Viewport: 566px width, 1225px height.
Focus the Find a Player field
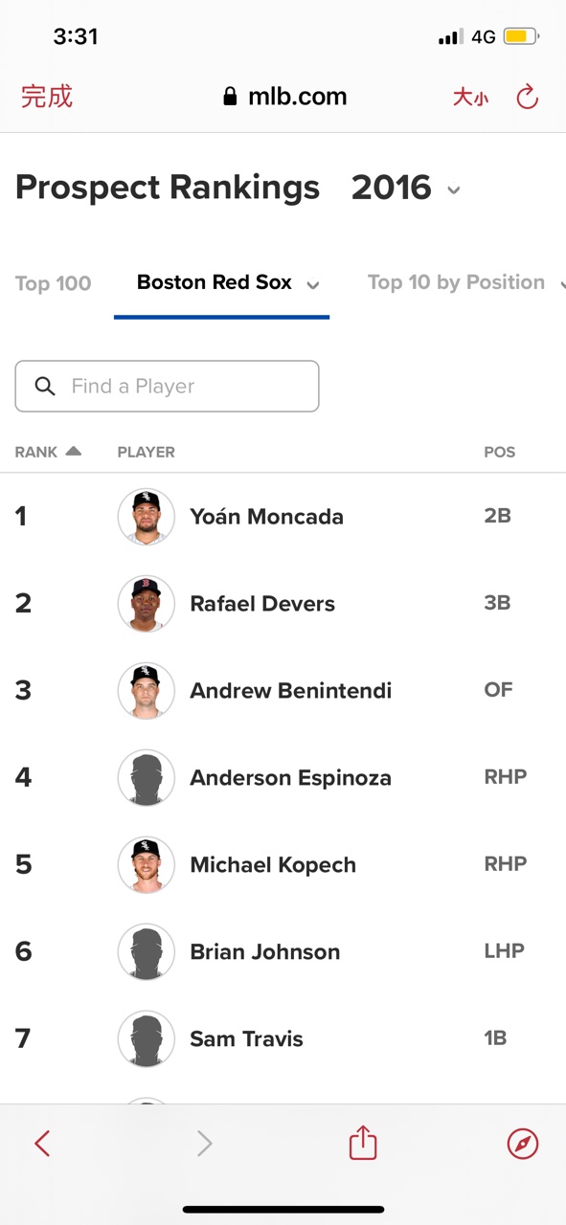coord(167,386)
